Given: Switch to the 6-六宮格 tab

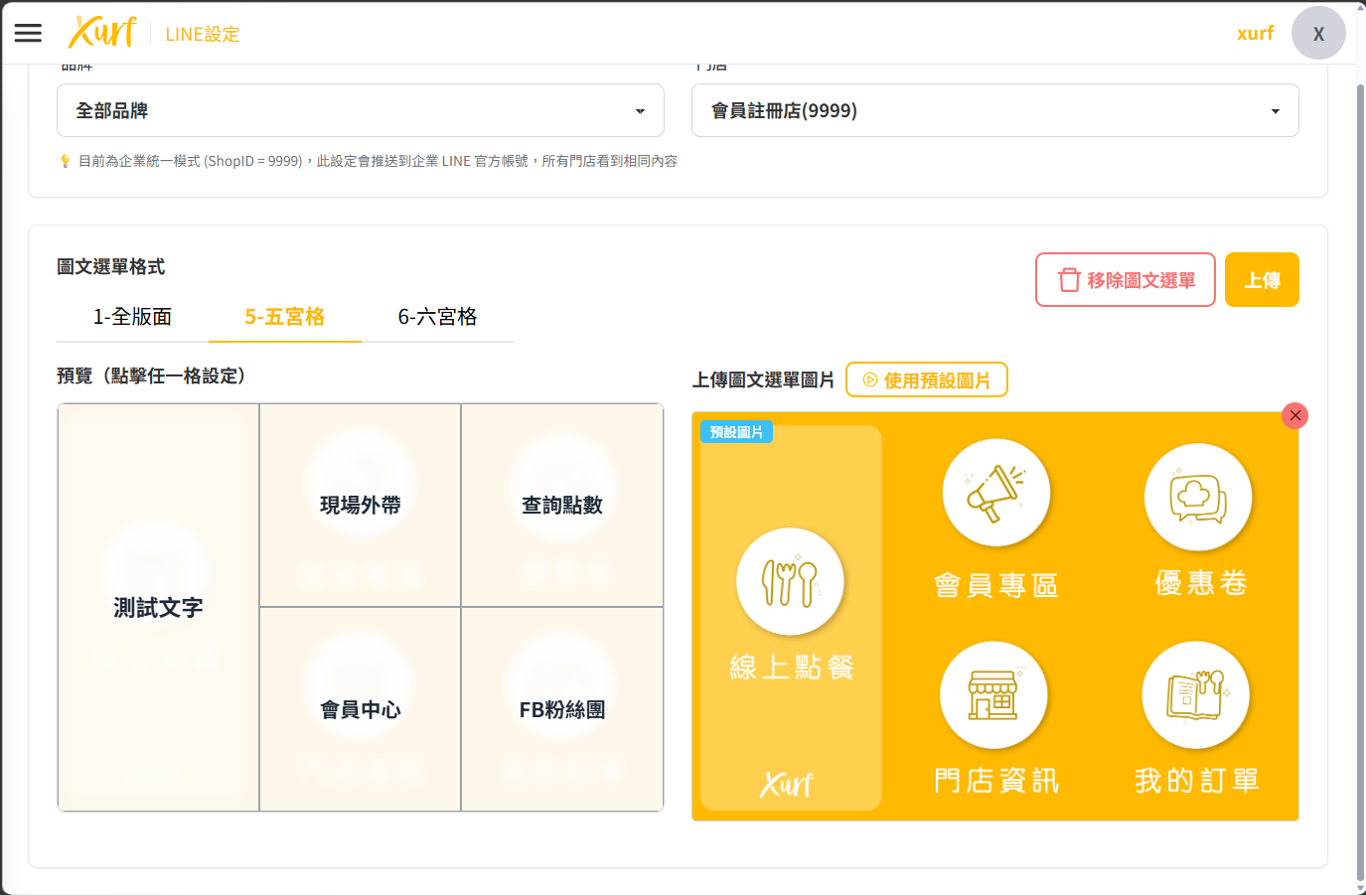Looking at the screenshot, I should (x=437, y=317).
